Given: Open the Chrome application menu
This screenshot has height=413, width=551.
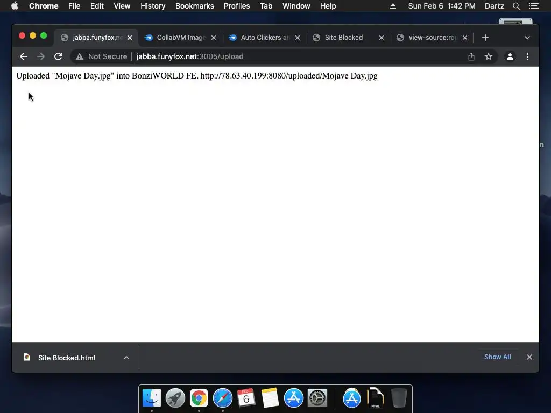Looking at the screenshot, I should click(44, 6).
